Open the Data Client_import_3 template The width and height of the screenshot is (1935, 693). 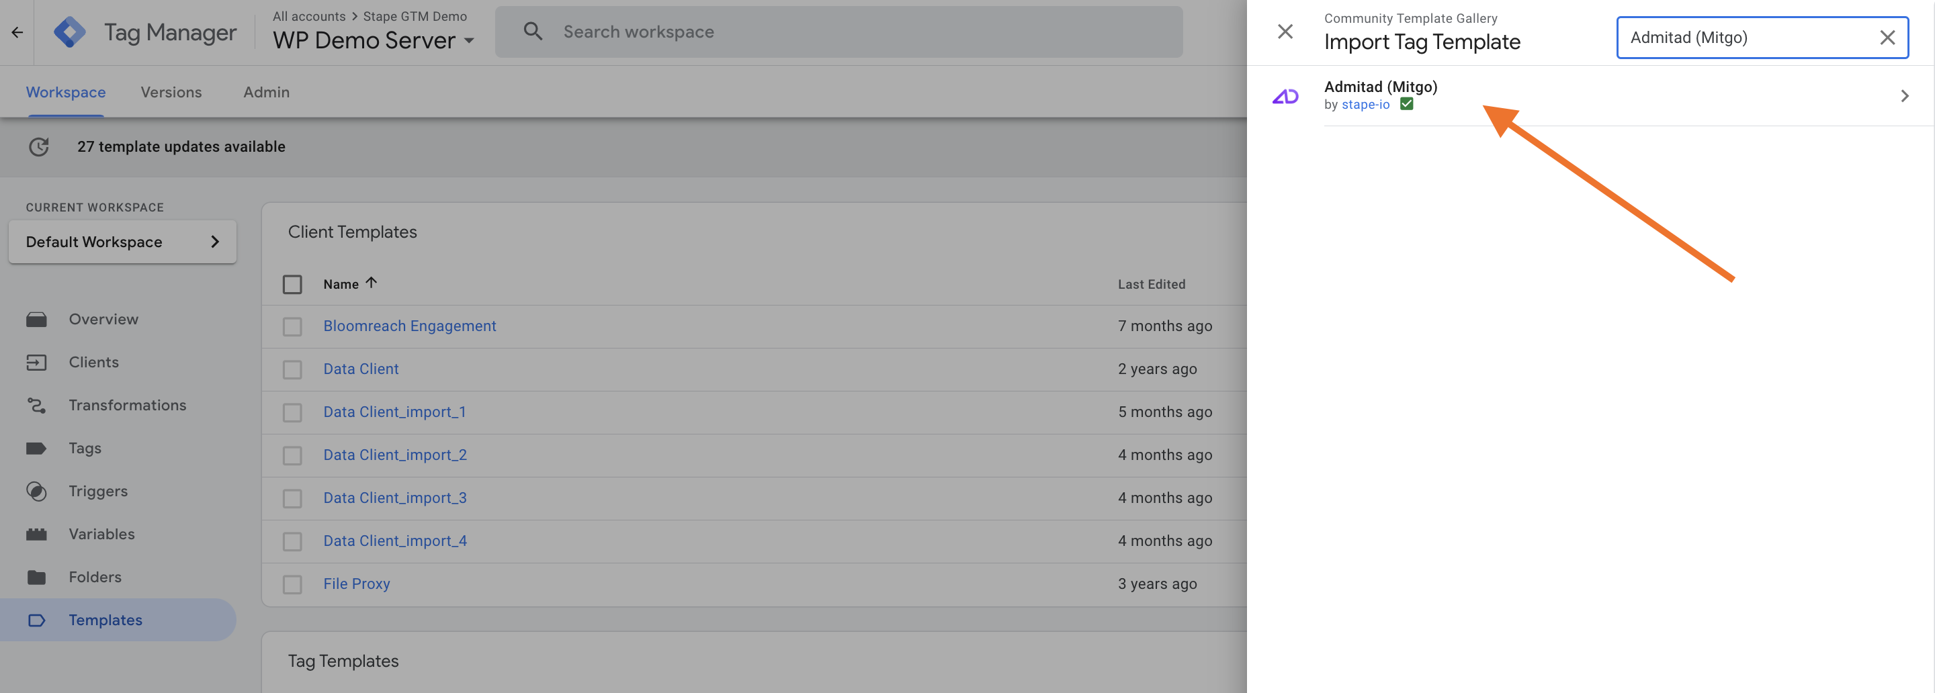coord(395,497)
